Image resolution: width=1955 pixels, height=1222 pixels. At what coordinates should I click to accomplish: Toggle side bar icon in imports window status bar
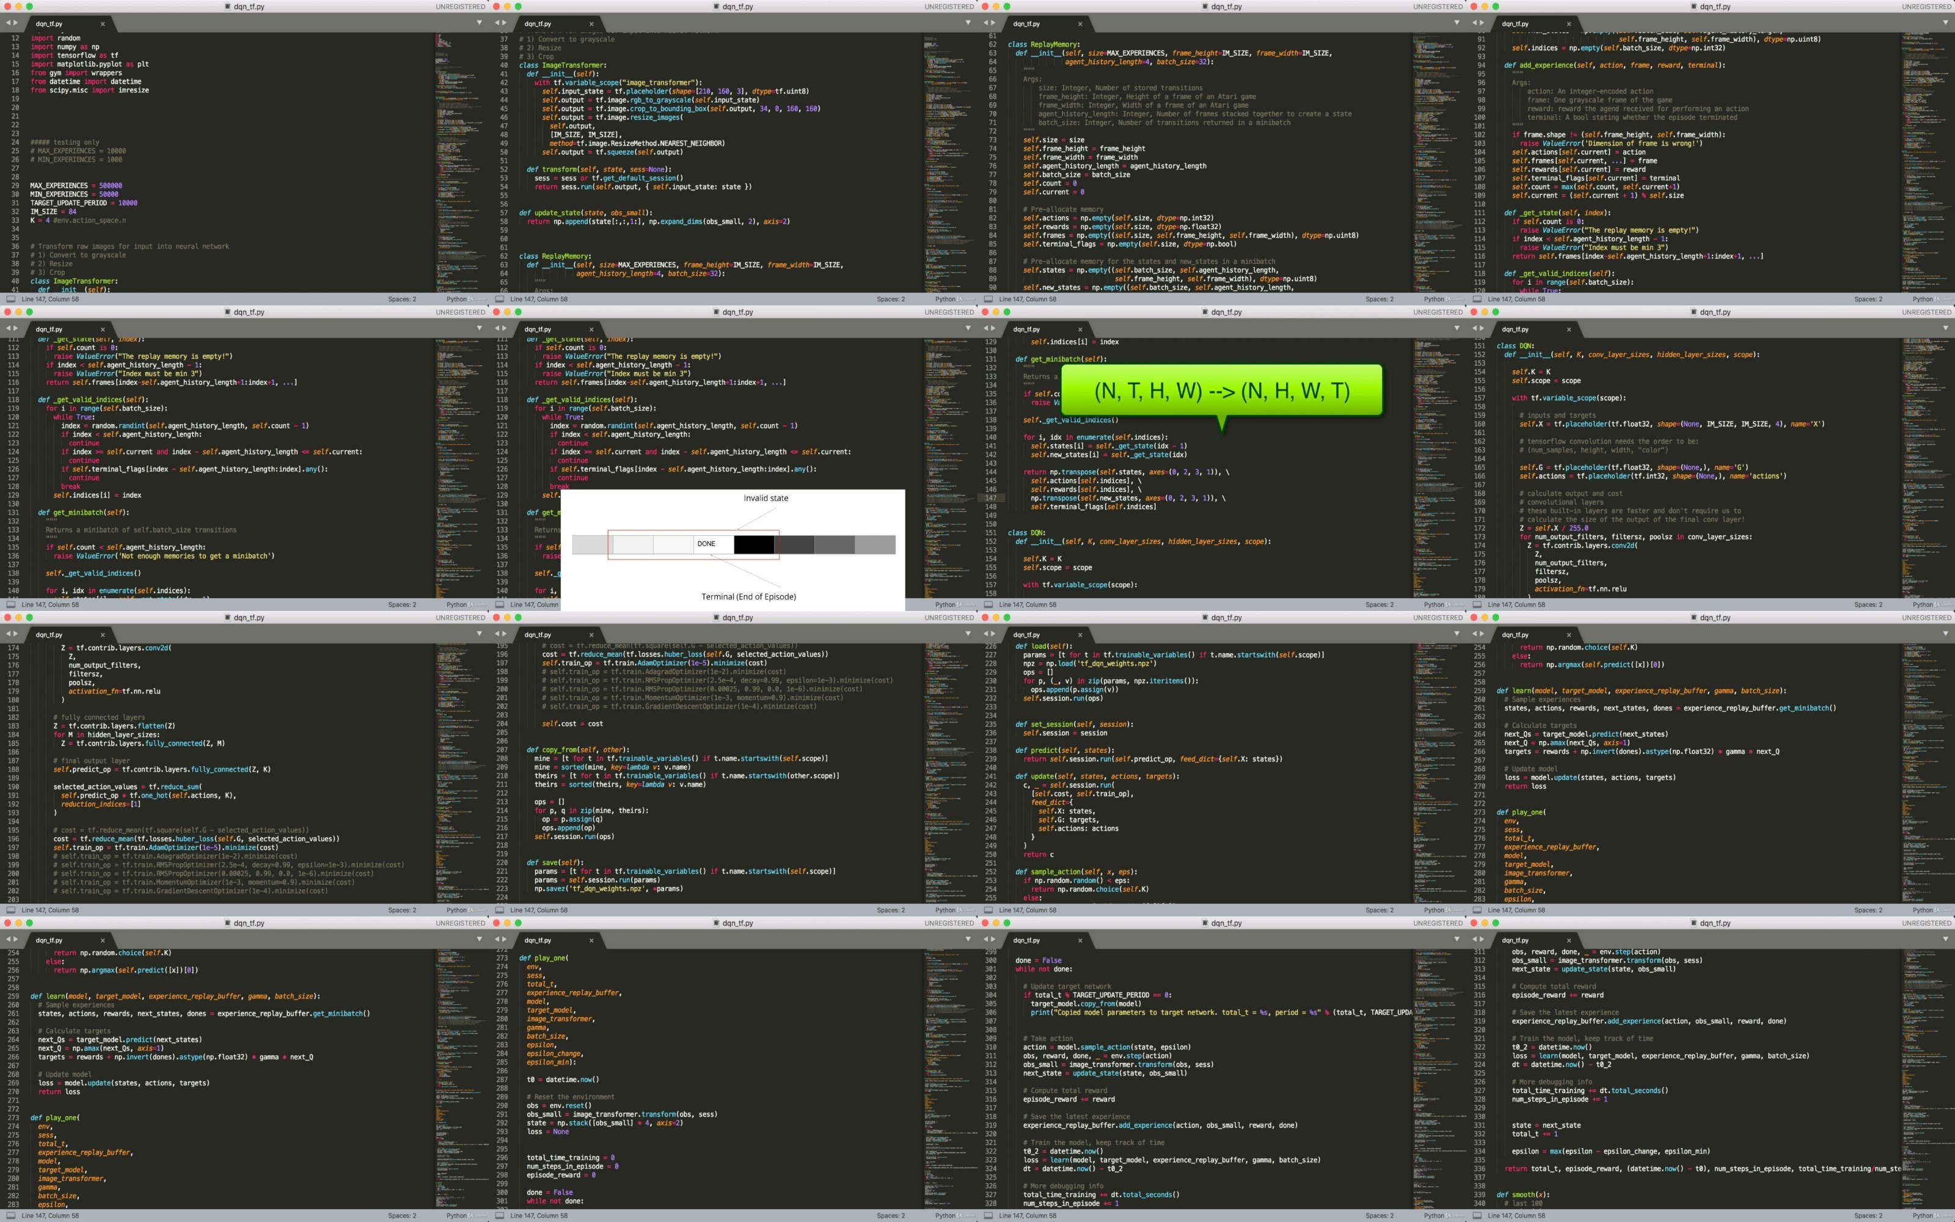[10, 299]
